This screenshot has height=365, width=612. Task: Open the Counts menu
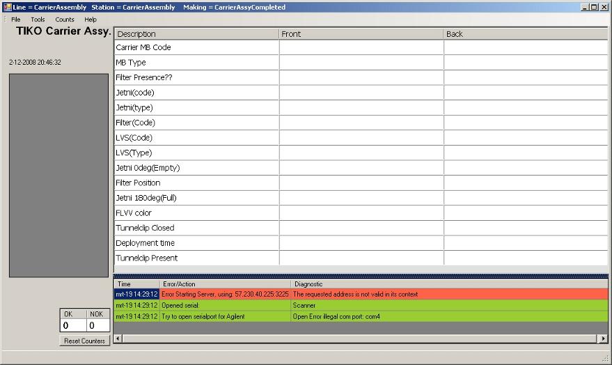tap(64, 19)
